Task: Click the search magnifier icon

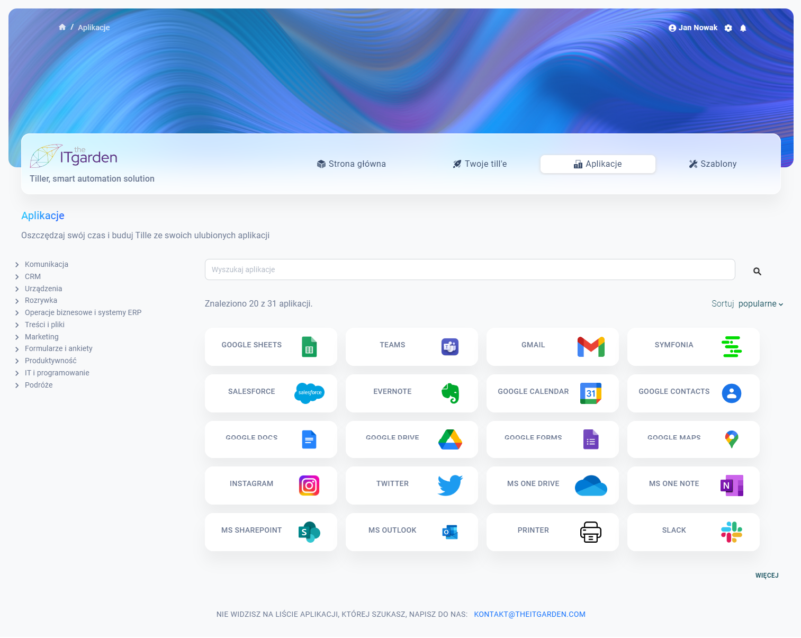Action: (757, 271)
